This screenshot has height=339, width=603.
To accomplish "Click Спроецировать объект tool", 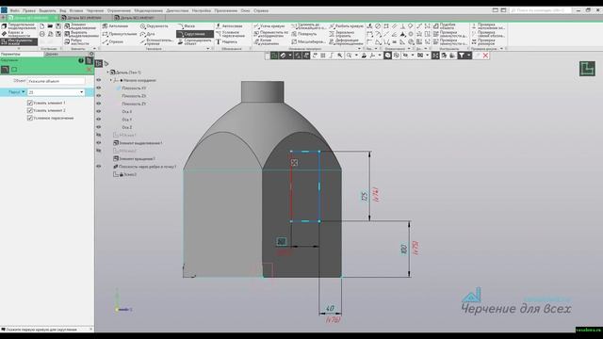I will click(195, 41).
